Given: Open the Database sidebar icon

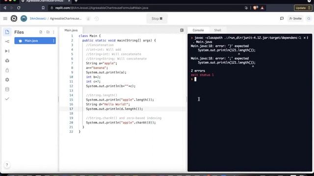Looking at the screenshot, I should 7,89.
